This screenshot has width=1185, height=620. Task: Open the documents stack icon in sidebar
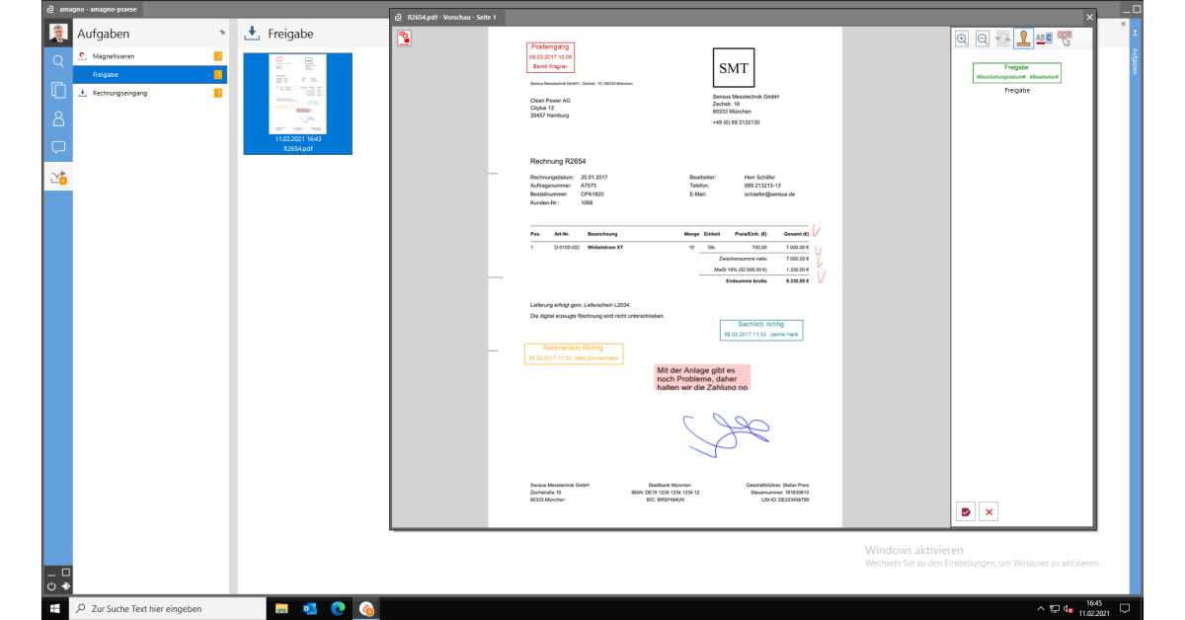pyautogui.click(x=58, y=90)
